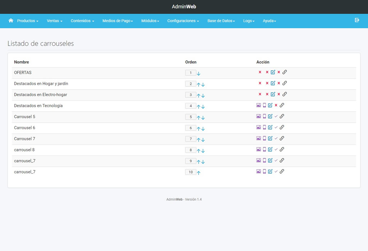Toggle the checkmark status for Carrousel 7
The width and height of the screenshot is (368, 251).
pyautogui.click(x=276, y=138)
